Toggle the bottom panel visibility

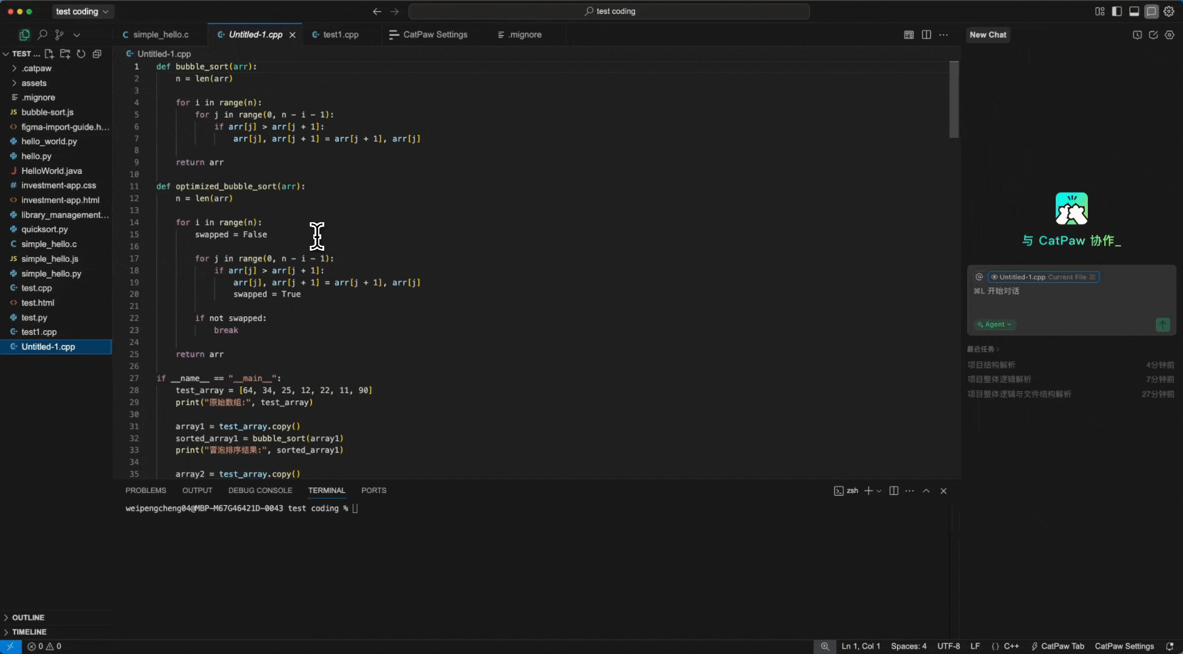1134,12
